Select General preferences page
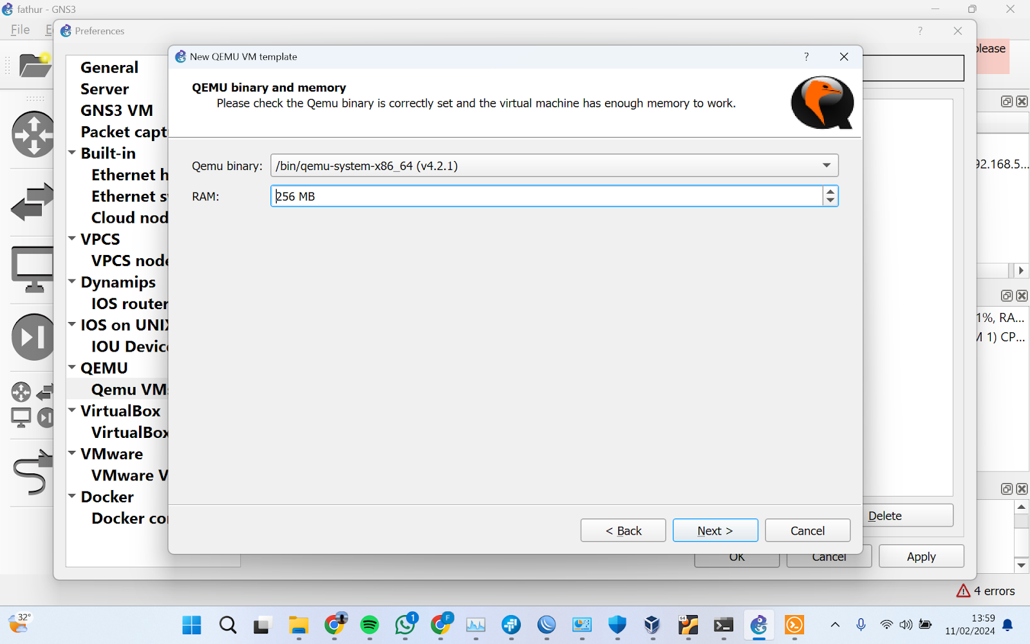This screenshot has height=644, width=1030. click(109, 68)
